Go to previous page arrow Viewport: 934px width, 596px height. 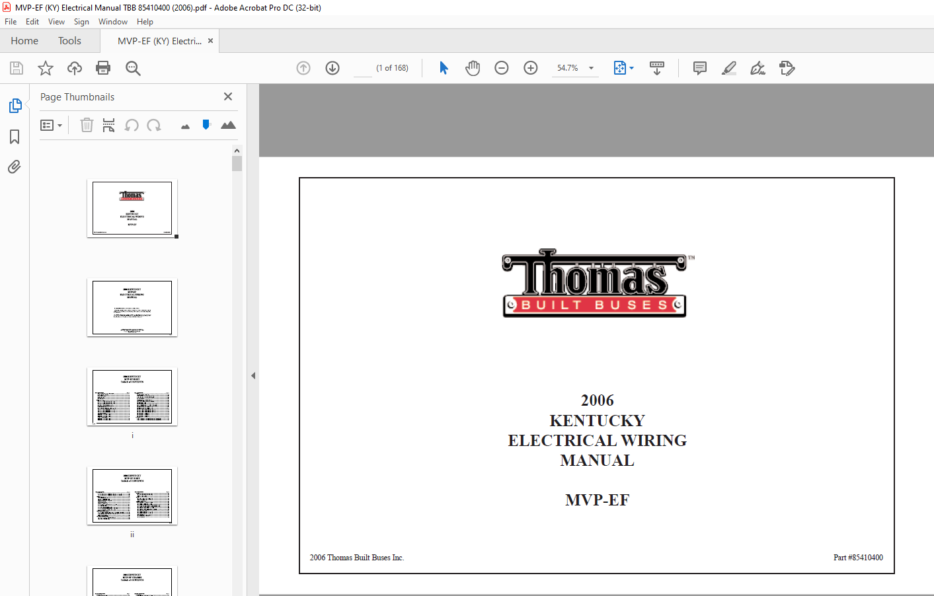click(303, 68)
